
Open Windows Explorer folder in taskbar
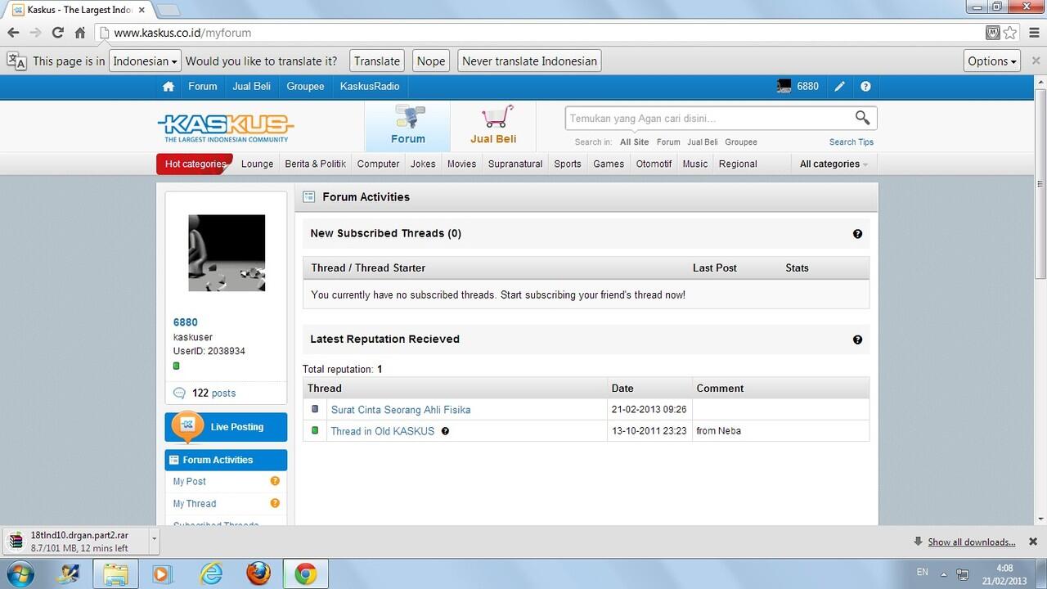[x=116, y=573]
